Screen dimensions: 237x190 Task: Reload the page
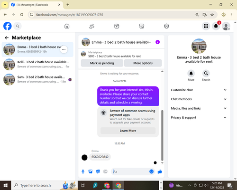click(x=22, y=15)
